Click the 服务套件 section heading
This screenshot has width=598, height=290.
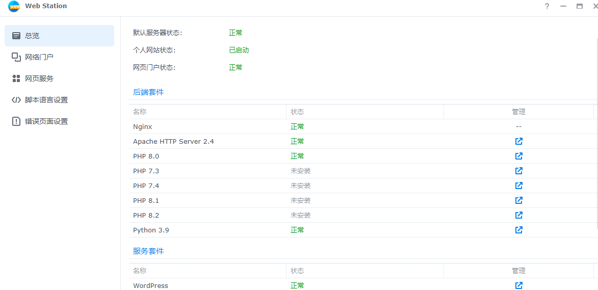(148, 251)
